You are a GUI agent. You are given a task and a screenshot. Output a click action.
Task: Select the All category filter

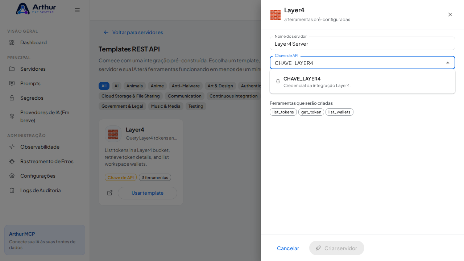click(x=104, y=86)
